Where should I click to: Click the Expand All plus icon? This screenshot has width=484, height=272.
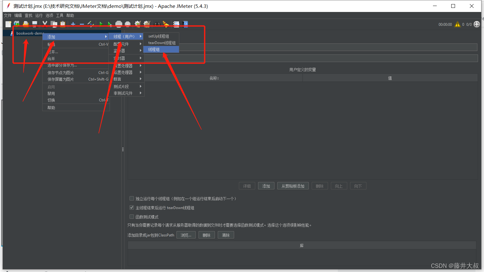point(73,24)
